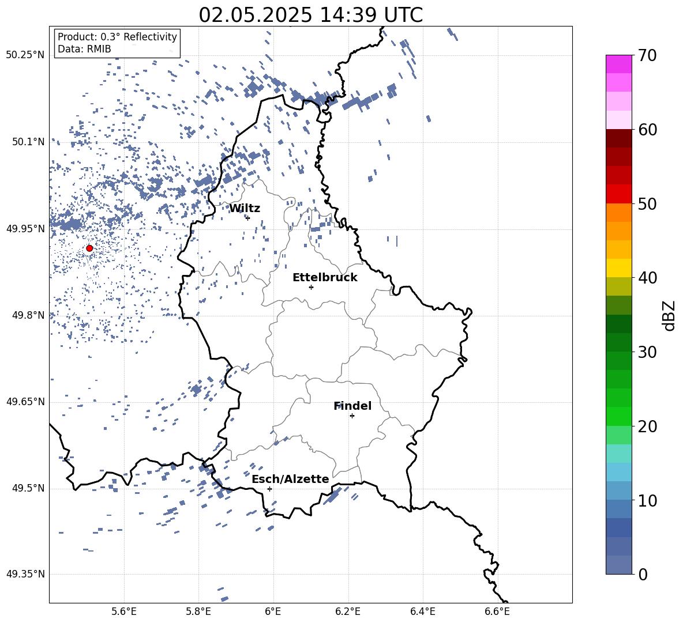This screenshot has width=683, height=623.
Task: Click the colorbar tick label 40
Action: pos(647,278)
